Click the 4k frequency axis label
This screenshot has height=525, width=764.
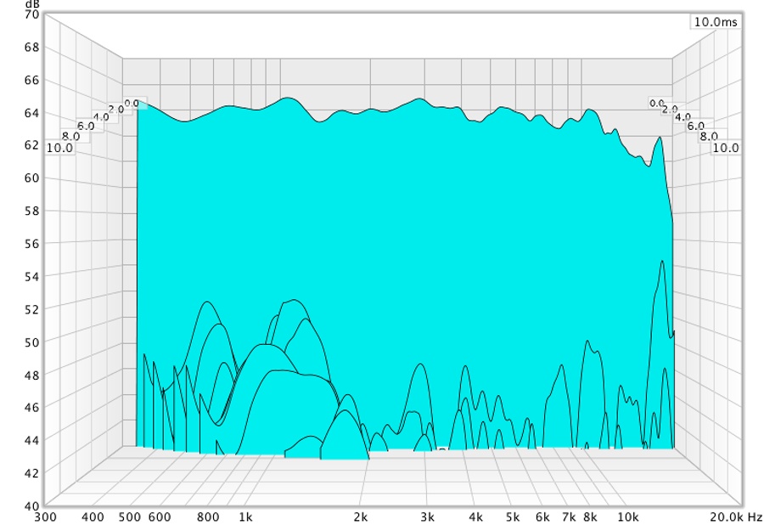(476, 517)
